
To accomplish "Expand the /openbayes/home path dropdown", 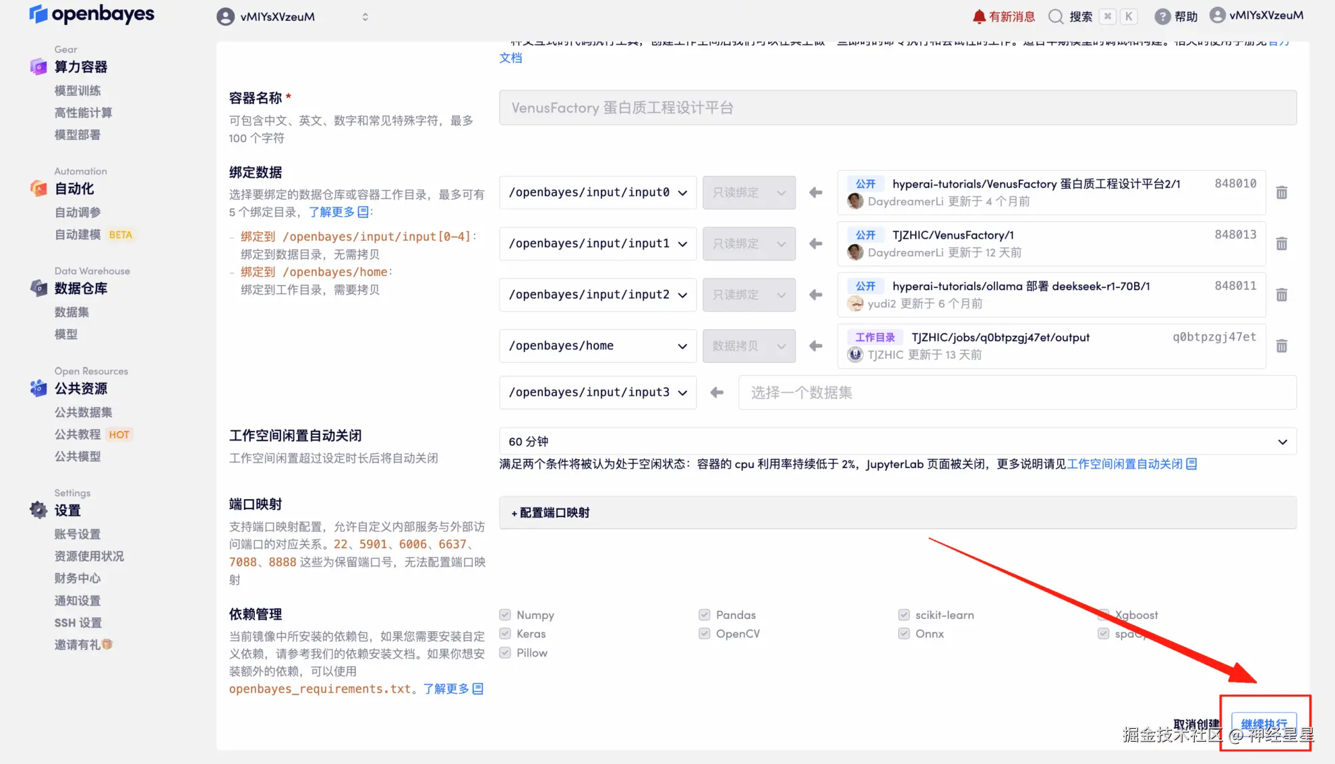I will tap(597, 346).
